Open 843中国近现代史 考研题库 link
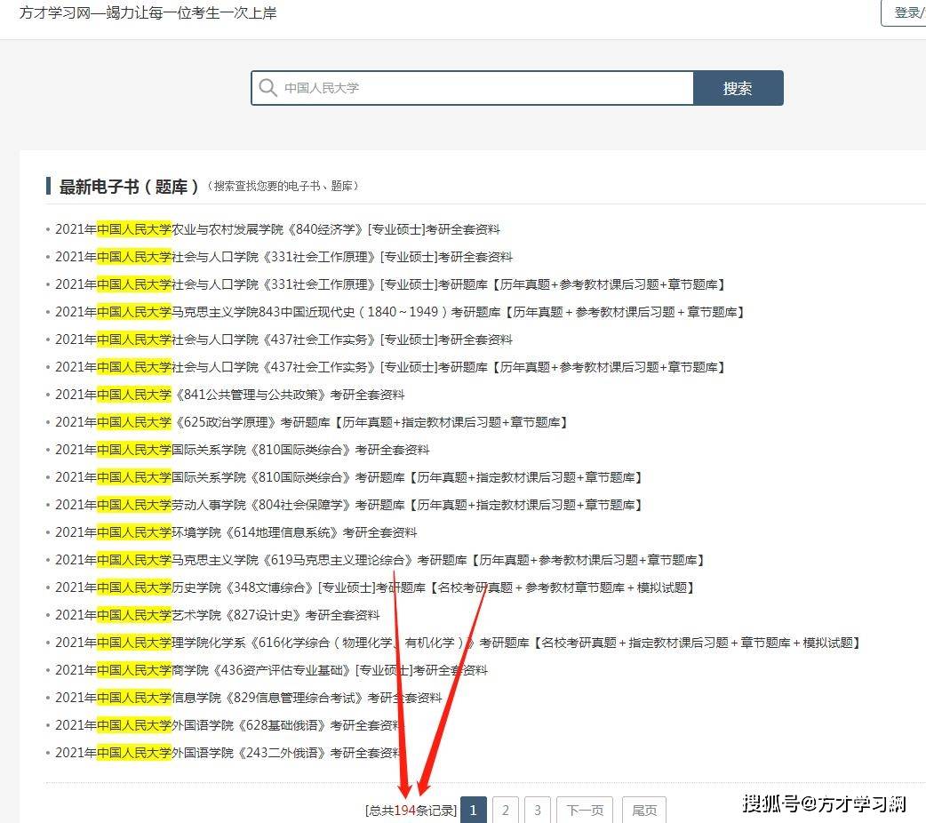Viewport: 926px width, 823px height. coord(399,312)
